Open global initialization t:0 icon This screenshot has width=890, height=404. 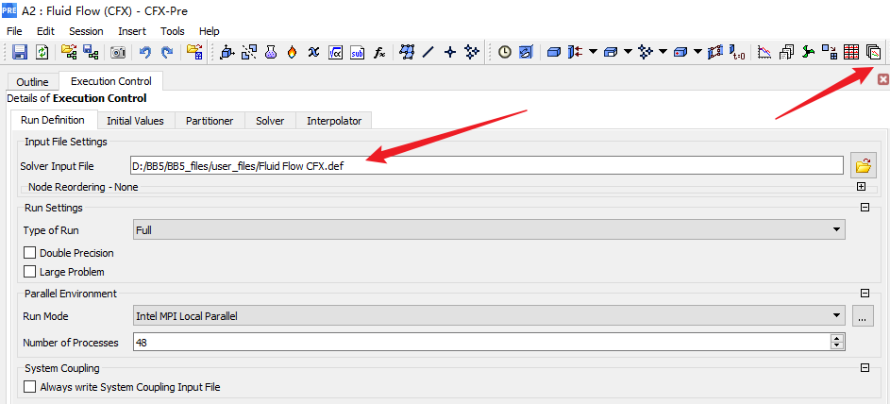(737, 52)
